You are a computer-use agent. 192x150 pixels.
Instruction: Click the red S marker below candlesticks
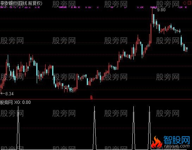click(91, 97)
